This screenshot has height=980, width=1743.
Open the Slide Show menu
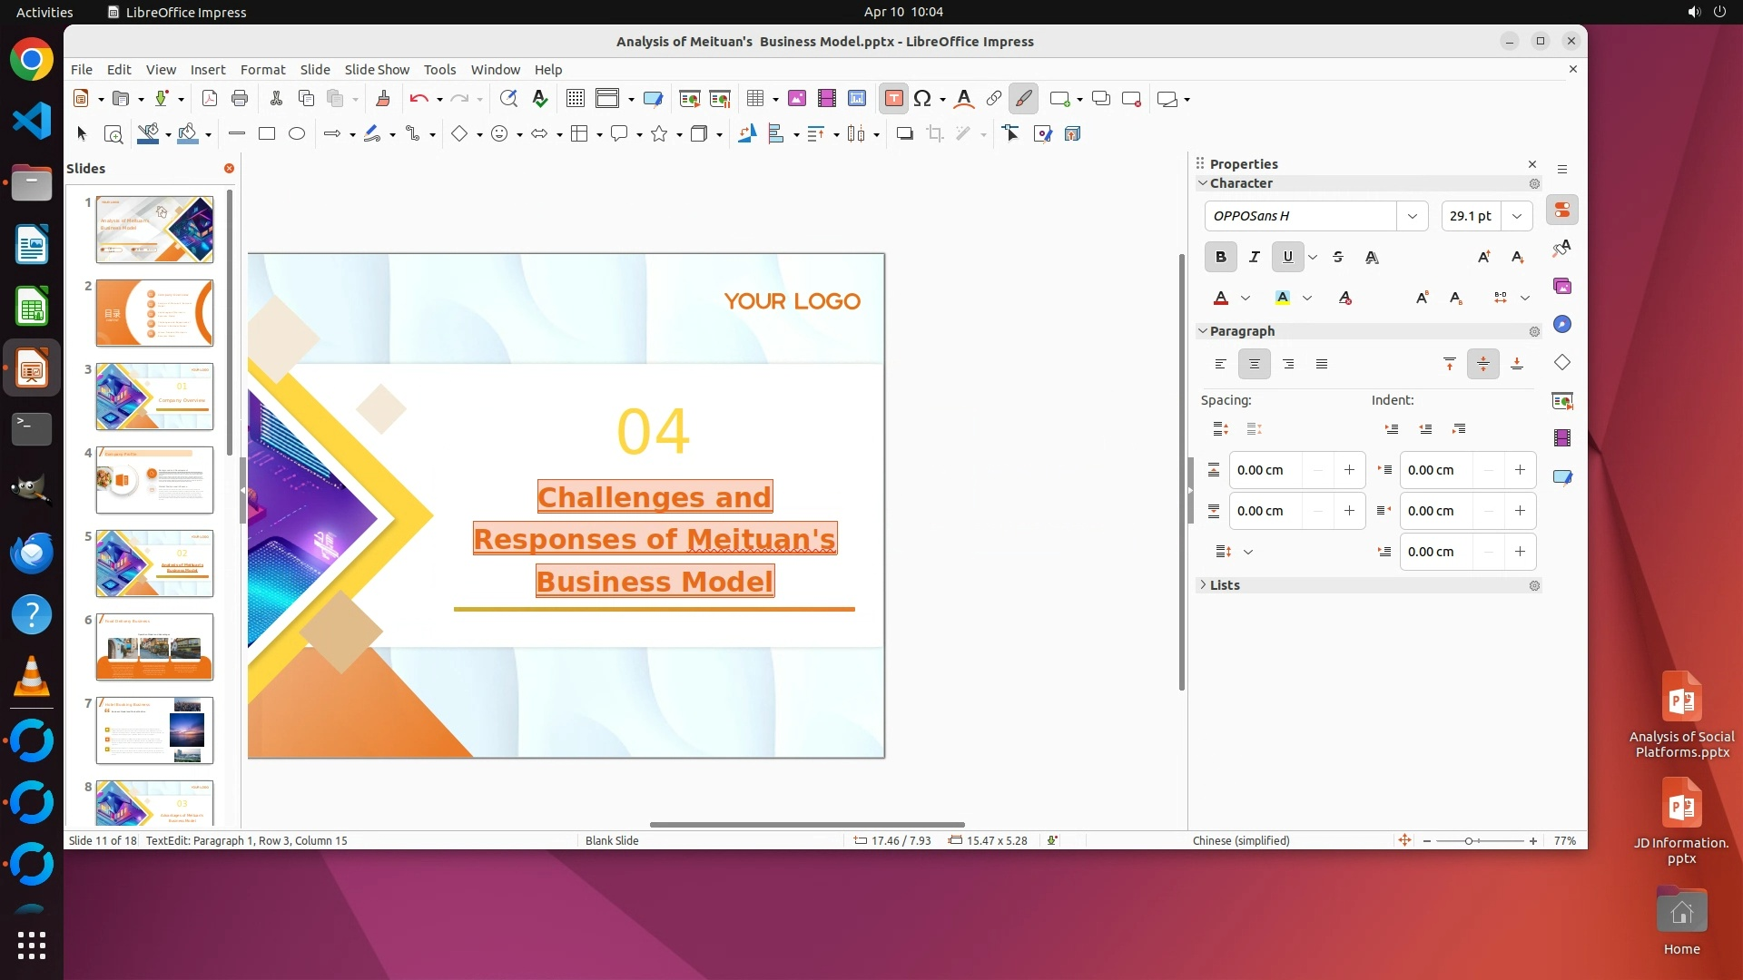coord(377,70)
